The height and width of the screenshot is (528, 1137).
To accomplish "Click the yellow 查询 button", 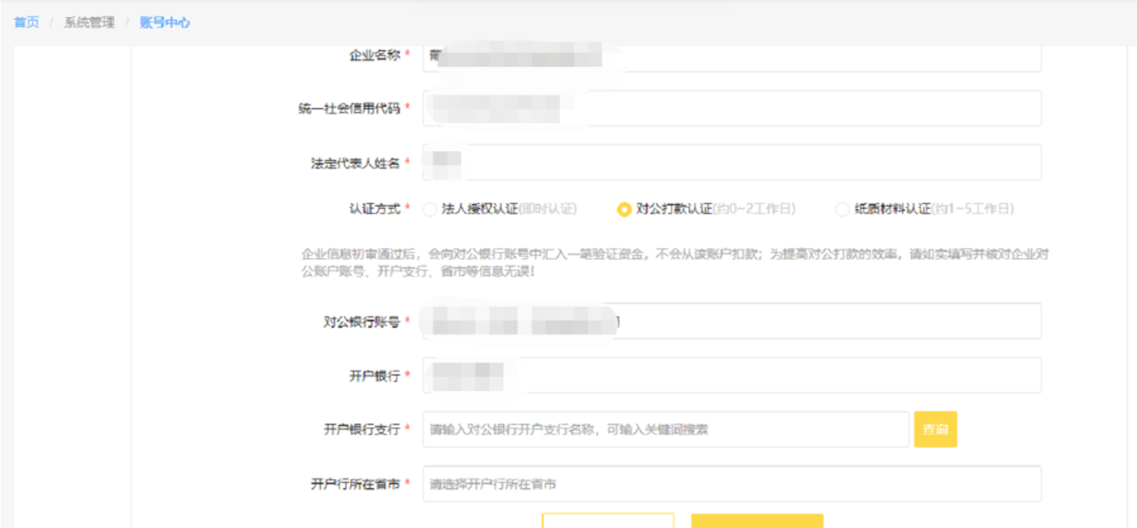I will [x=934, y=429].
